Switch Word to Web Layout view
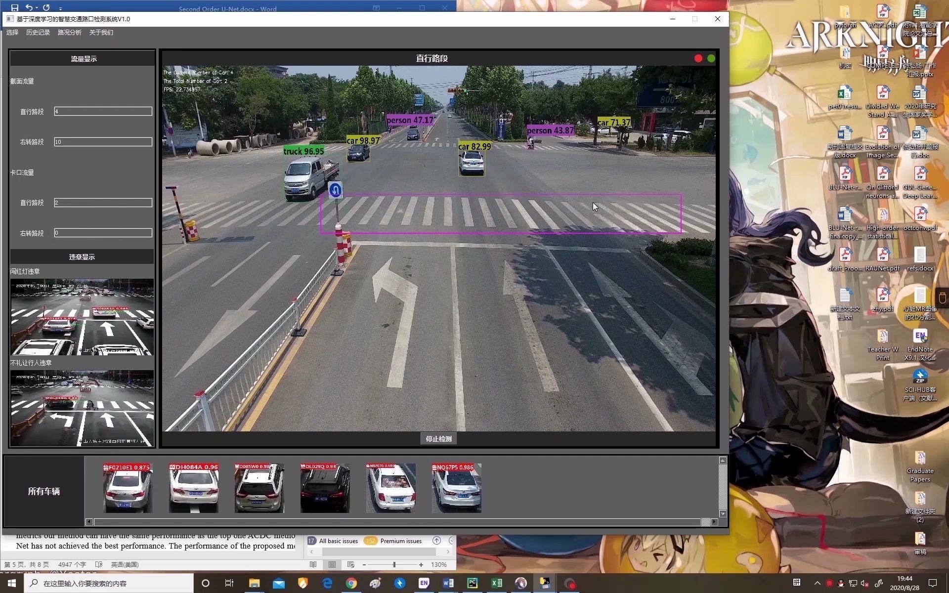 coord(351,564)
